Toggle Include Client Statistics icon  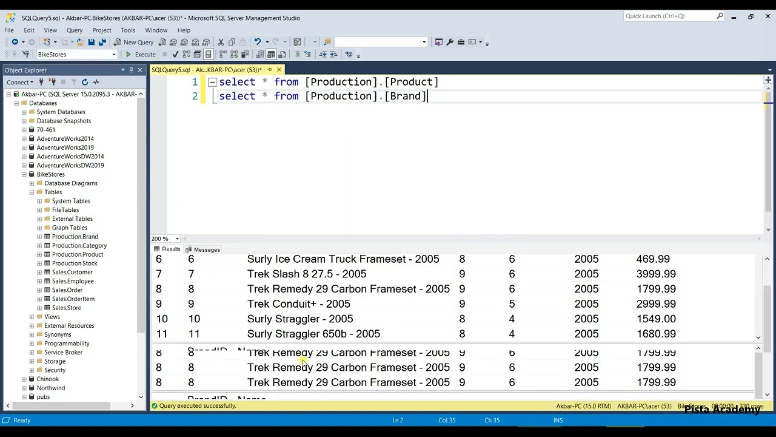(245, 54)
